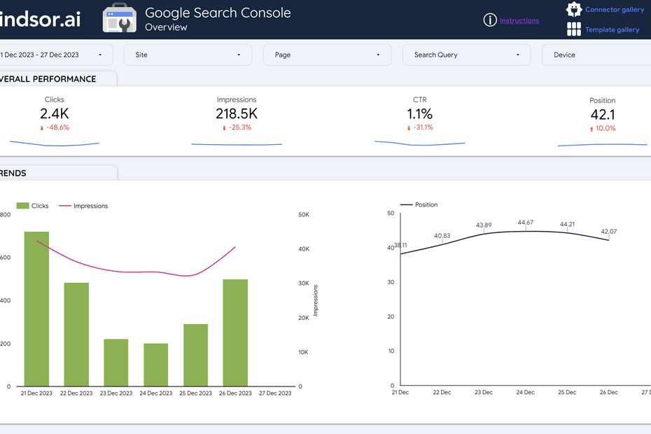The width and height of the screenshot is (651, 434).
Task: Expand the Site filter dropdown
Action: coord(188,55)
